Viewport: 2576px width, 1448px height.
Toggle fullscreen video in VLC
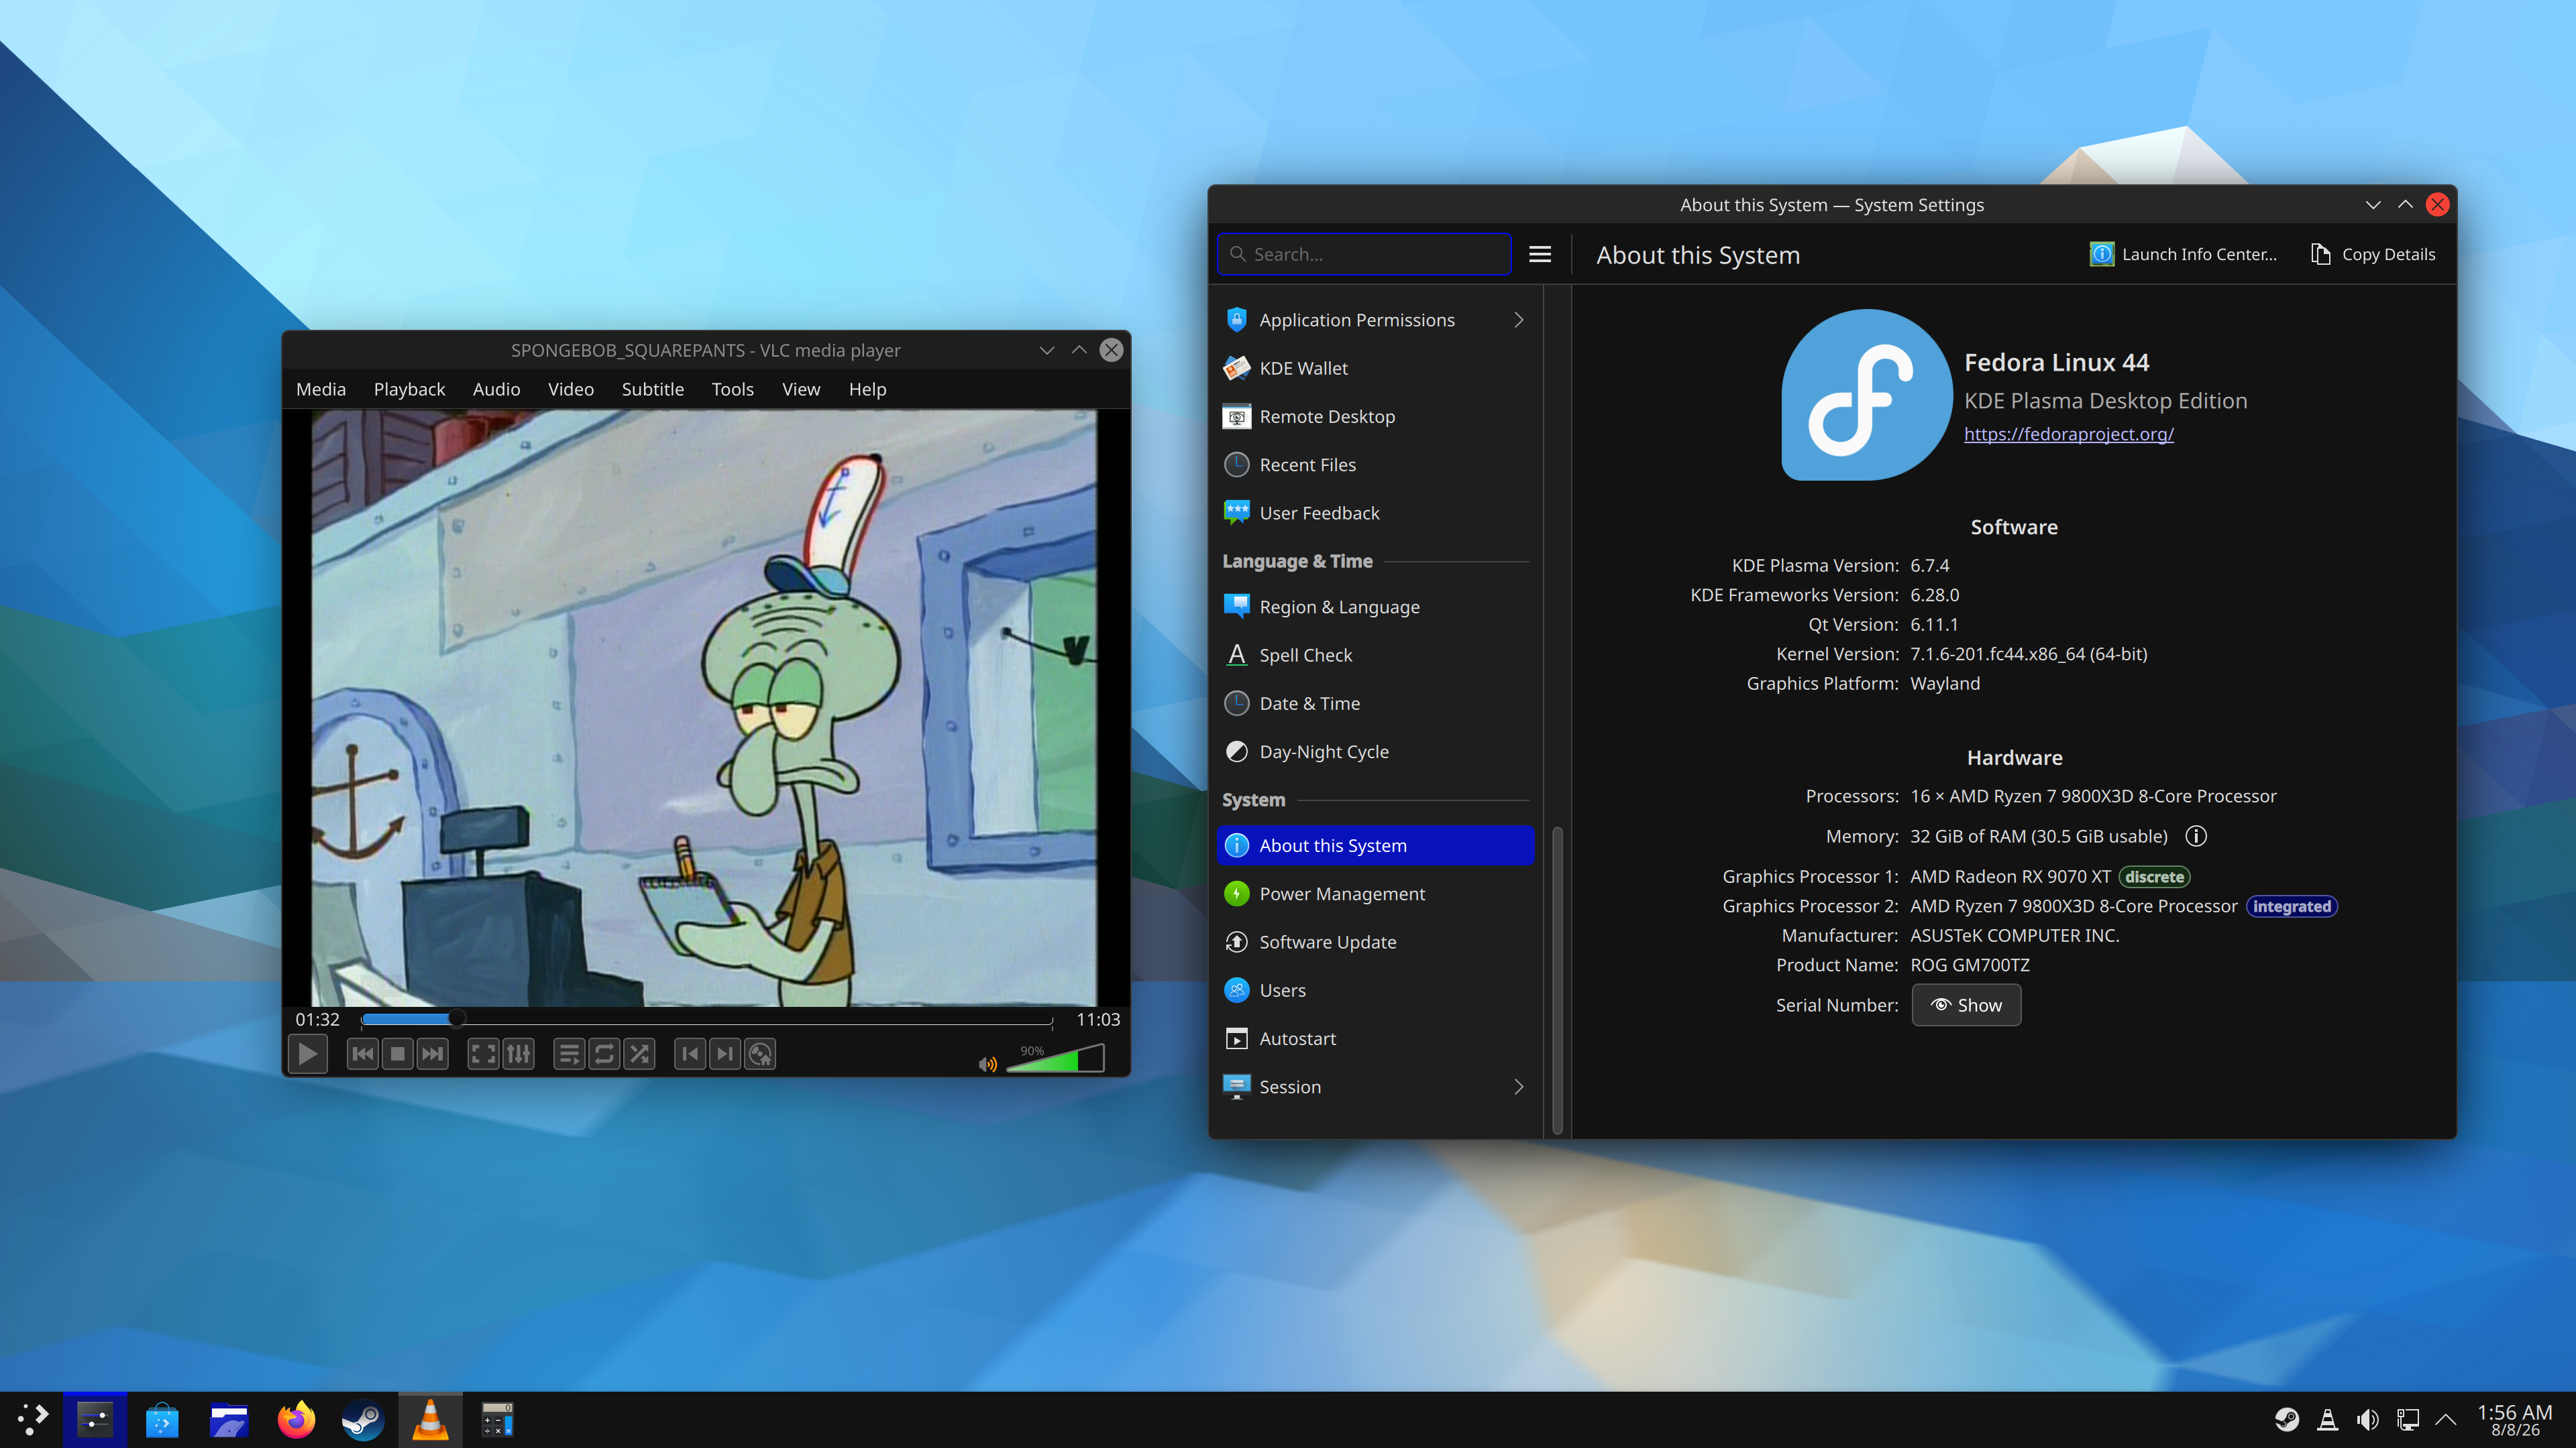pyautogui.click(x=484, y=1053)
